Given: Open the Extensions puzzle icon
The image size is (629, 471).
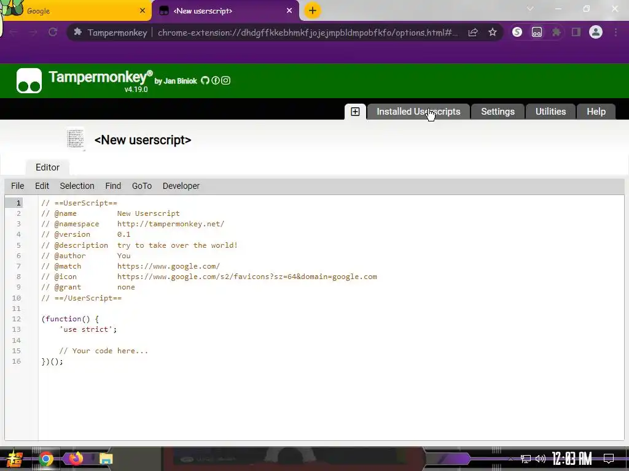Looking at the screenshot, I should coord(557,32).
